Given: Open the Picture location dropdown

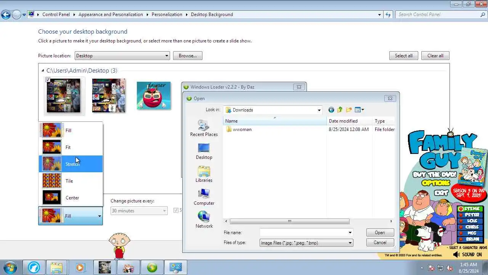Looking at the screenshot, I should 122,56.
